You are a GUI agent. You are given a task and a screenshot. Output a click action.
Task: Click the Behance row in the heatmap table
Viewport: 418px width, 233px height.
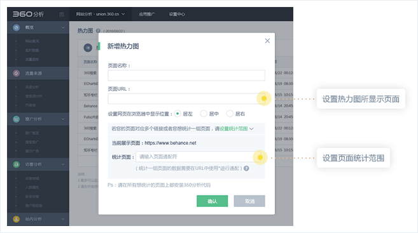90,106
